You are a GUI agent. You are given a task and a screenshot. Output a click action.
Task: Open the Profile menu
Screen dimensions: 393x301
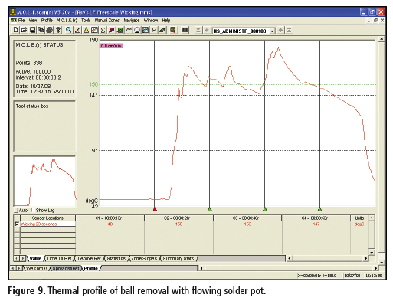[x=47, y=20]
